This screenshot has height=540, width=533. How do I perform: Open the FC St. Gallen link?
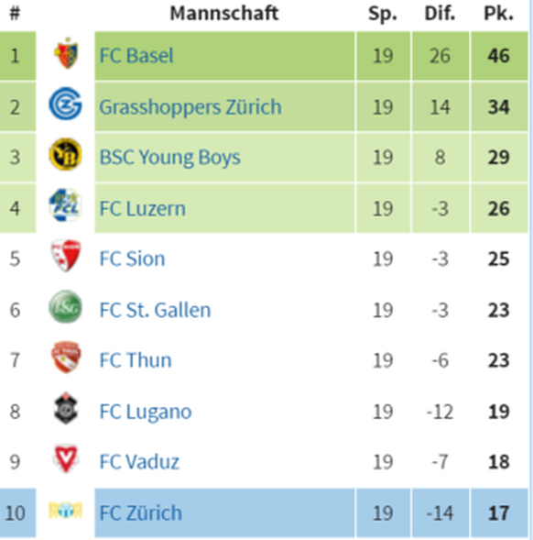(x=155, y=310)
